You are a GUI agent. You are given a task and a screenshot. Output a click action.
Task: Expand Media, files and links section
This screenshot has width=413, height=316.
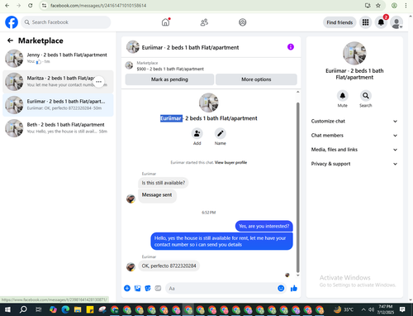pyautogui.click(x=354, y=150)
